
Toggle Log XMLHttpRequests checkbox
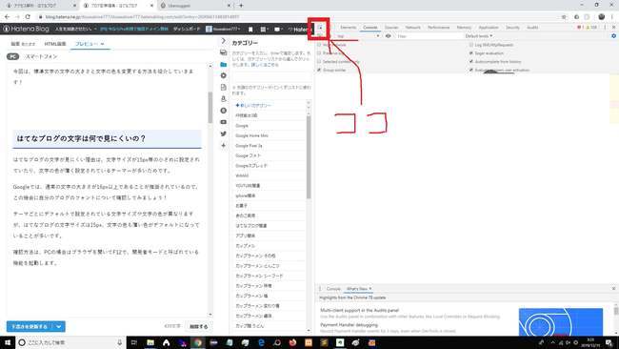[x=471, y=45]
